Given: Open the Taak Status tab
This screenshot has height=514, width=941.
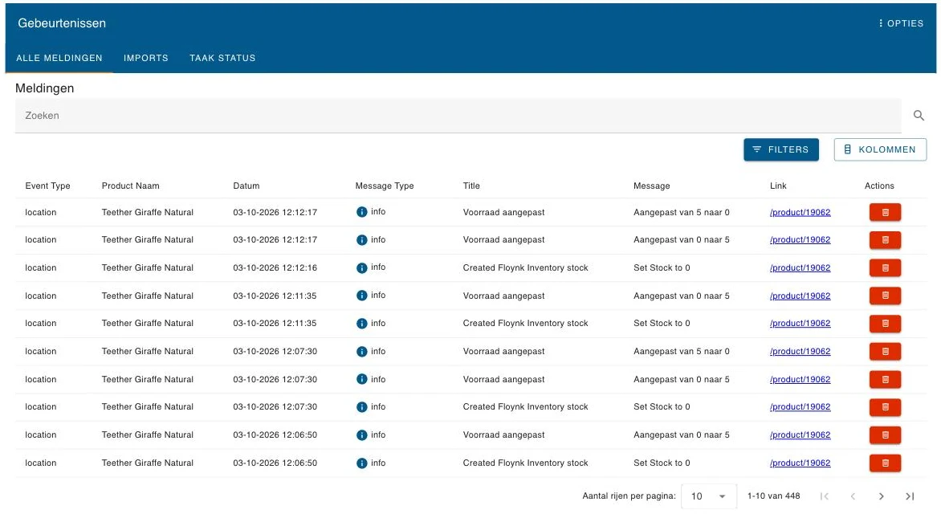Looking at the screenshot, I should click(x=222, y=59).
